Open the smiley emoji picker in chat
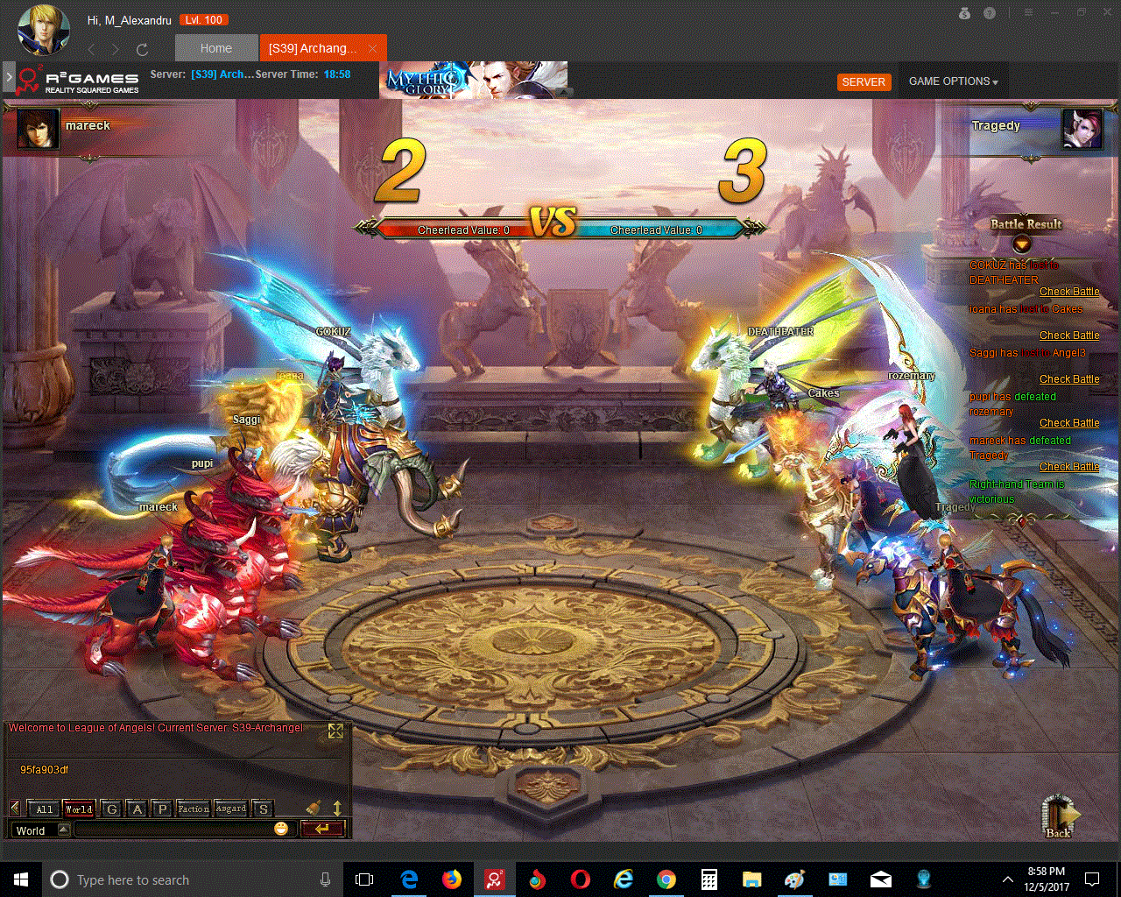Screen dimensions: 1121x897 [281, 829]
